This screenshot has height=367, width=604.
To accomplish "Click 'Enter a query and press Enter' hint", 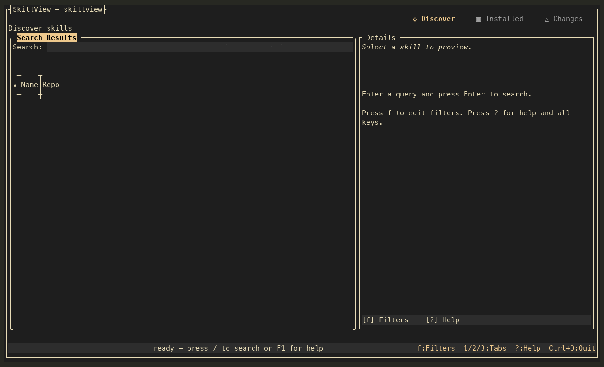I will [x=446, y=94].
